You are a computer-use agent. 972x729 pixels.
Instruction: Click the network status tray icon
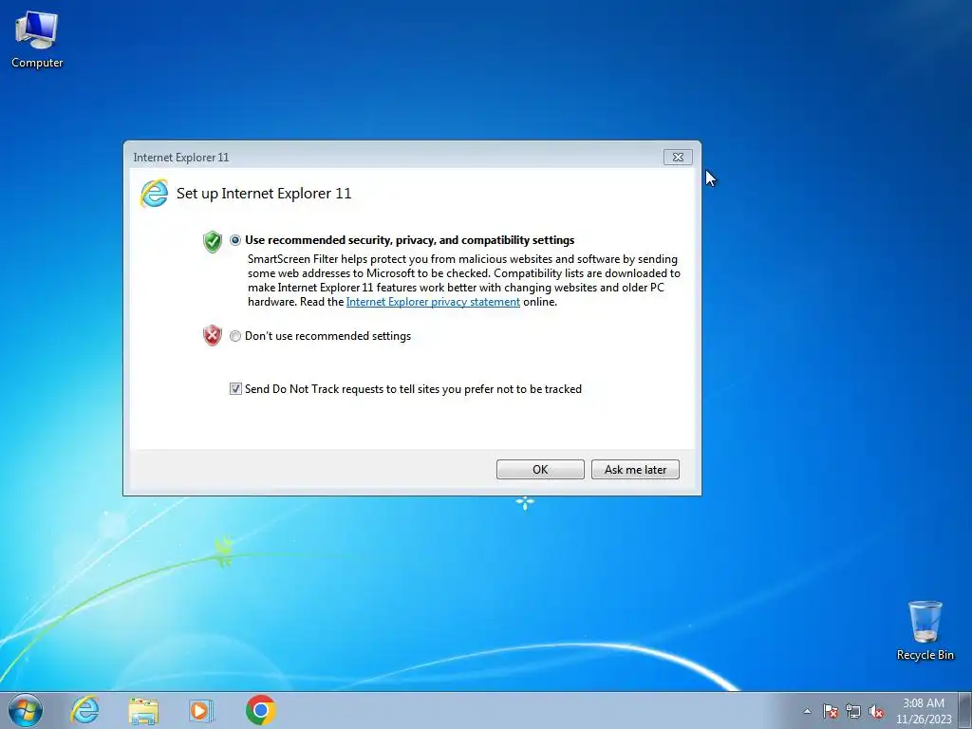(853, 711)
